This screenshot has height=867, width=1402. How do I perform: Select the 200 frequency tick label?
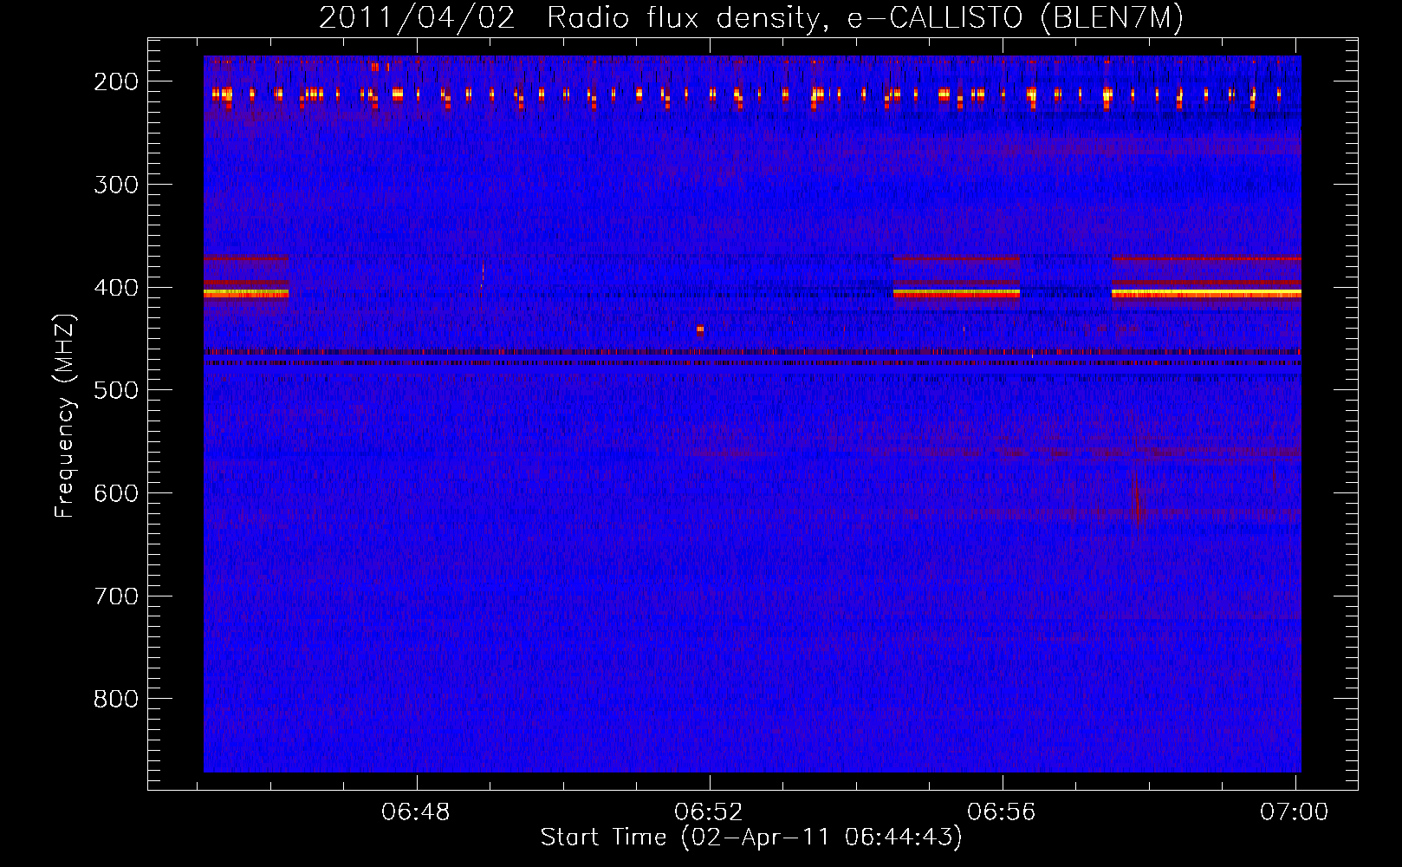[116, 81]
